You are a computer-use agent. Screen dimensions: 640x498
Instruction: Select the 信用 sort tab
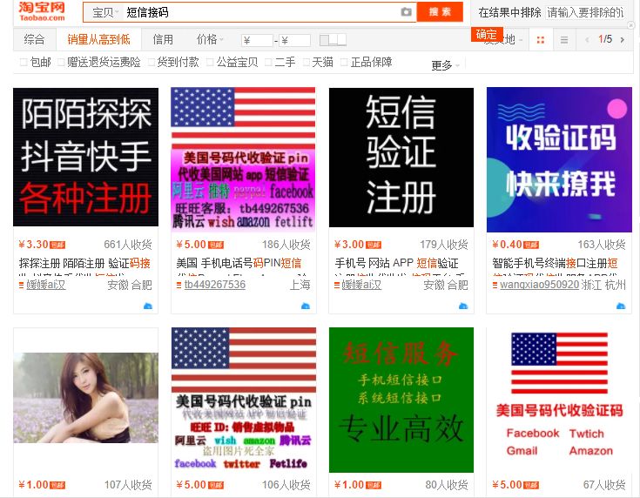(x=163, y=39)
